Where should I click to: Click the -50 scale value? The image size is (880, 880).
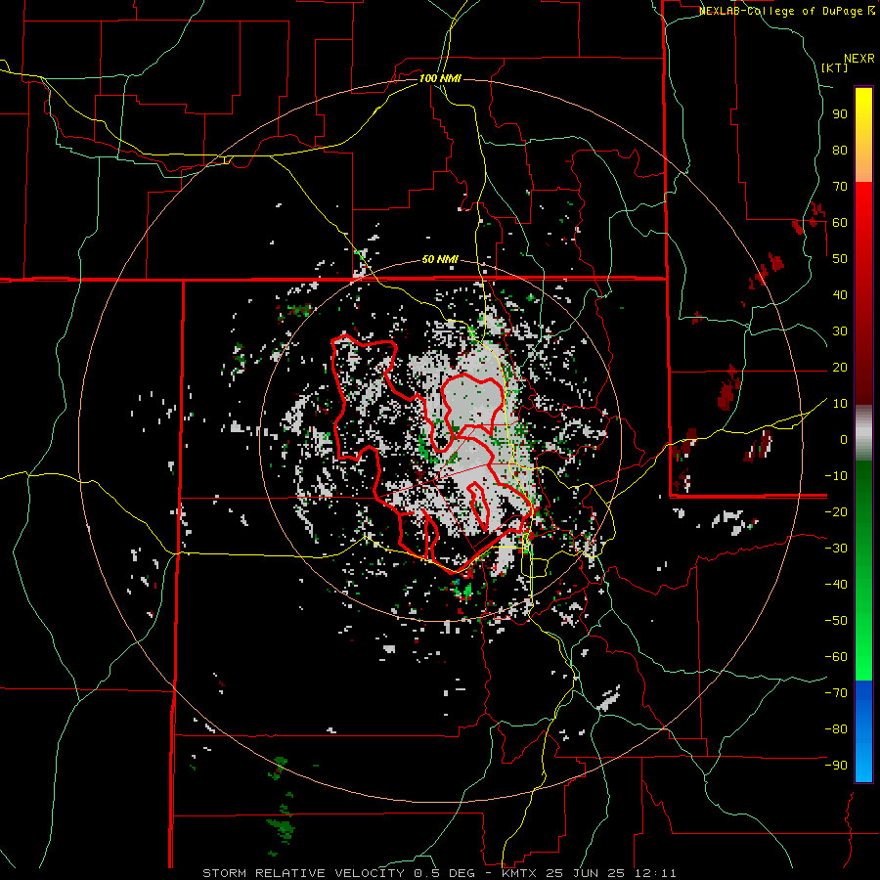(837, 621)
